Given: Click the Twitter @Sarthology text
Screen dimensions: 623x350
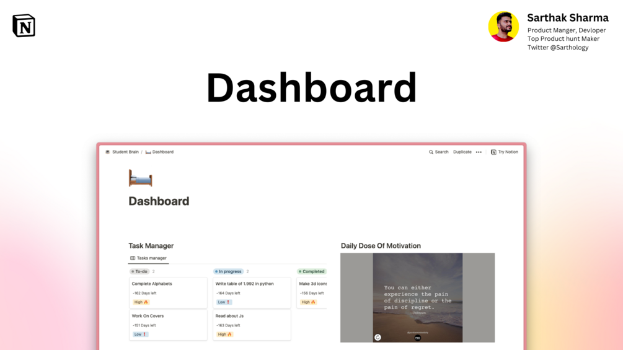Looking at the screenshot, I should pyautogui.click(x=558, y=47).
